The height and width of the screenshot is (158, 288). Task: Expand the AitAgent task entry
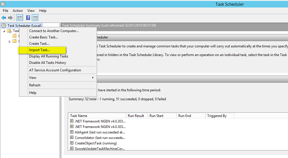(72, 132)
